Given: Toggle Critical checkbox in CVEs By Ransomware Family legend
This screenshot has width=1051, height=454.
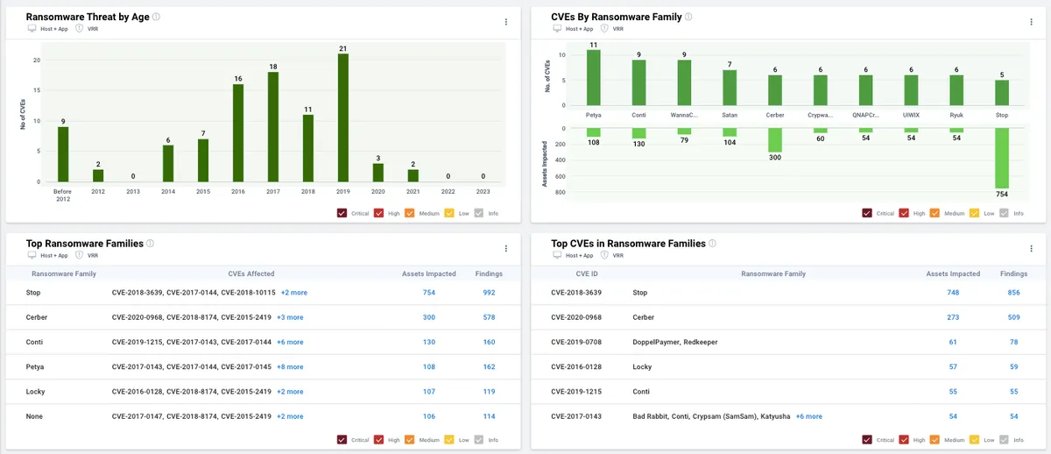Looking at the screenshot, I should coord(867,213).
